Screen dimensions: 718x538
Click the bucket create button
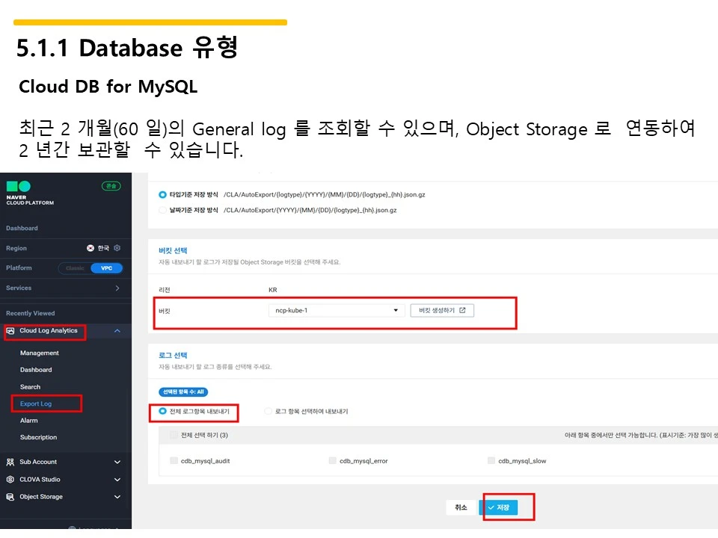[x=442, y=310]
